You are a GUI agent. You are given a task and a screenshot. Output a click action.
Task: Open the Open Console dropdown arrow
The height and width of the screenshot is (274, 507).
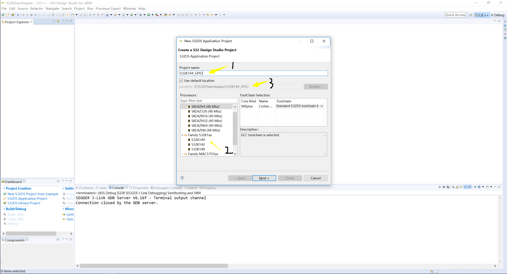pyautogui.click(x=491, y=187)
